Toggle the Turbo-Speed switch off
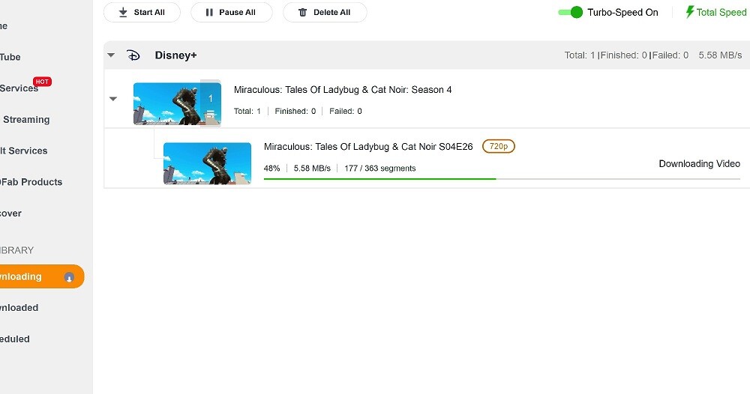The width and height of the screenshot is (750, 394). click(570, 12)
